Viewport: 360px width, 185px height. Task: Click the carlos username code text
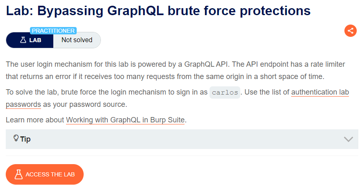[225, 92]
